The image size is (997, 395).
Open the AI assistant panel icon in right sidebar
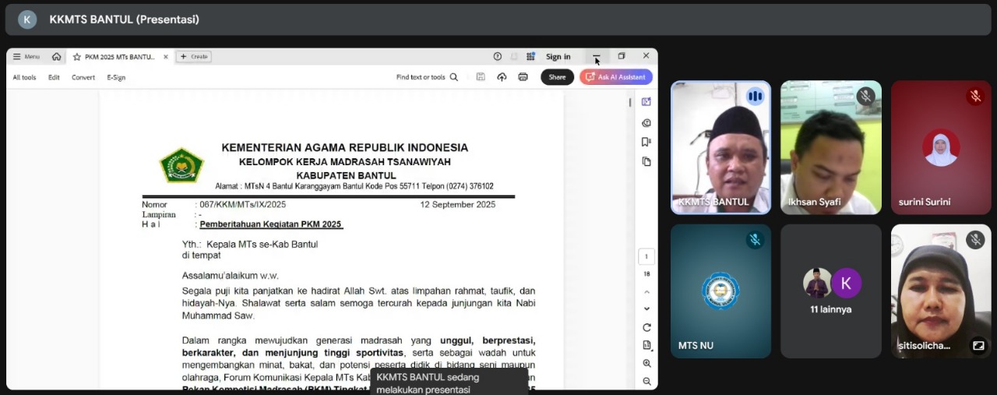click(x=646, y=102)
